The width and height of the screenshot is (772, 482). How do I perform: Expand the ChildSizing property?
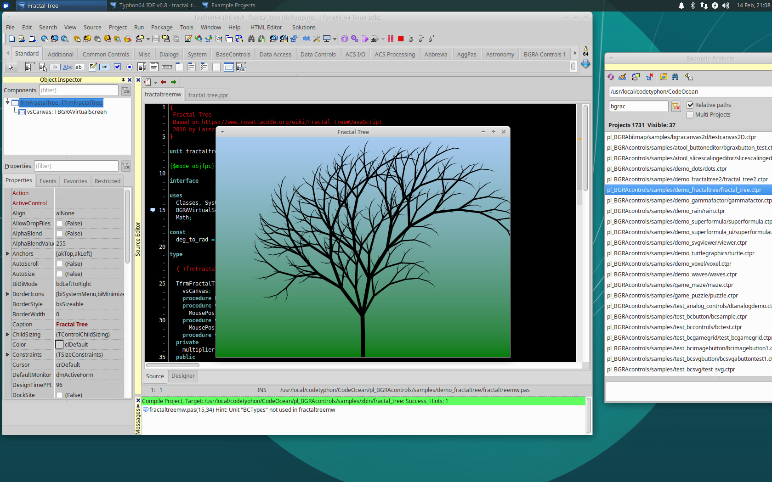pos(7,335)
